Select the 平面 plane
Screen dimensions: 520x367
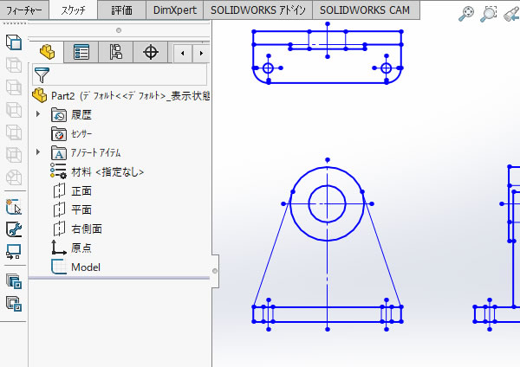click(x=72, y=209)
